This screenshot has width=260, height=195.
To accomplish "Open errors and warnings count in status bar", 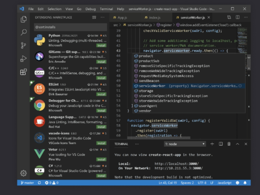I will click(52, 183).
